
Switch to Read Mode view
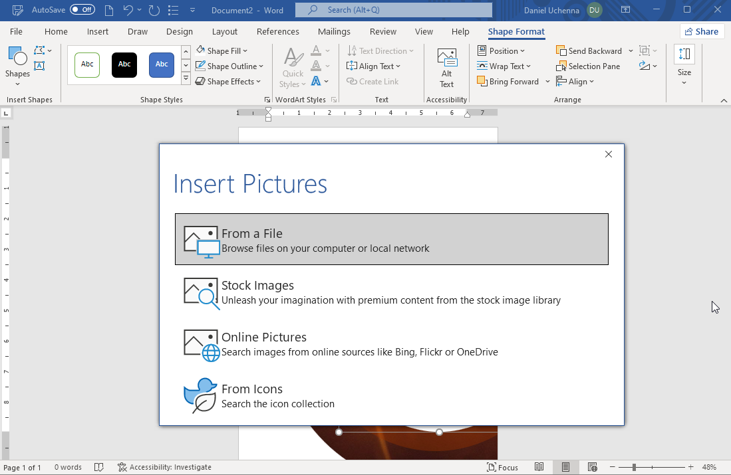click(539, 467)
